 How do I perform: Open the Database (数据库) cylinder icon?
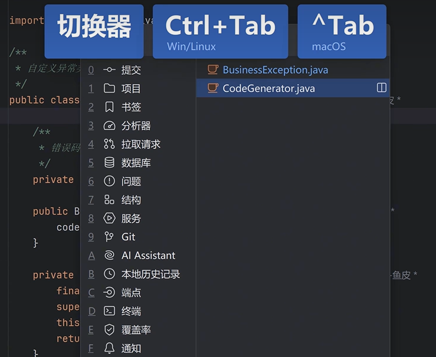(x=109, y=163)
